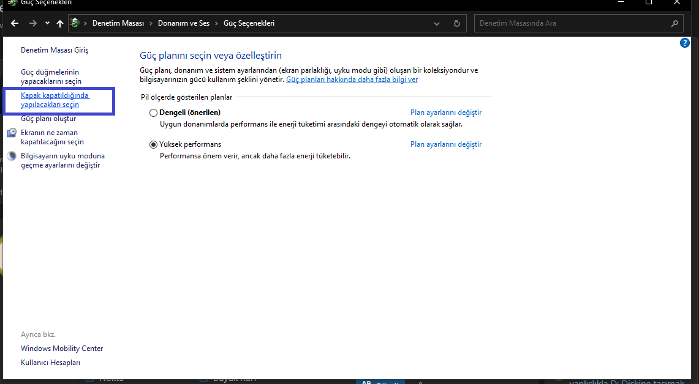699x384 pixels.
Task: Click the search magnifier icon
Action: 674,24
